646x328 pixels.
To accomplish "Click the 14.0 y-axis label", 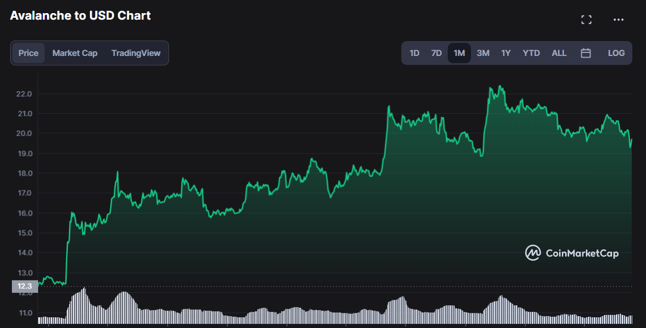I will pyautogui.click(x=24, y=252).
